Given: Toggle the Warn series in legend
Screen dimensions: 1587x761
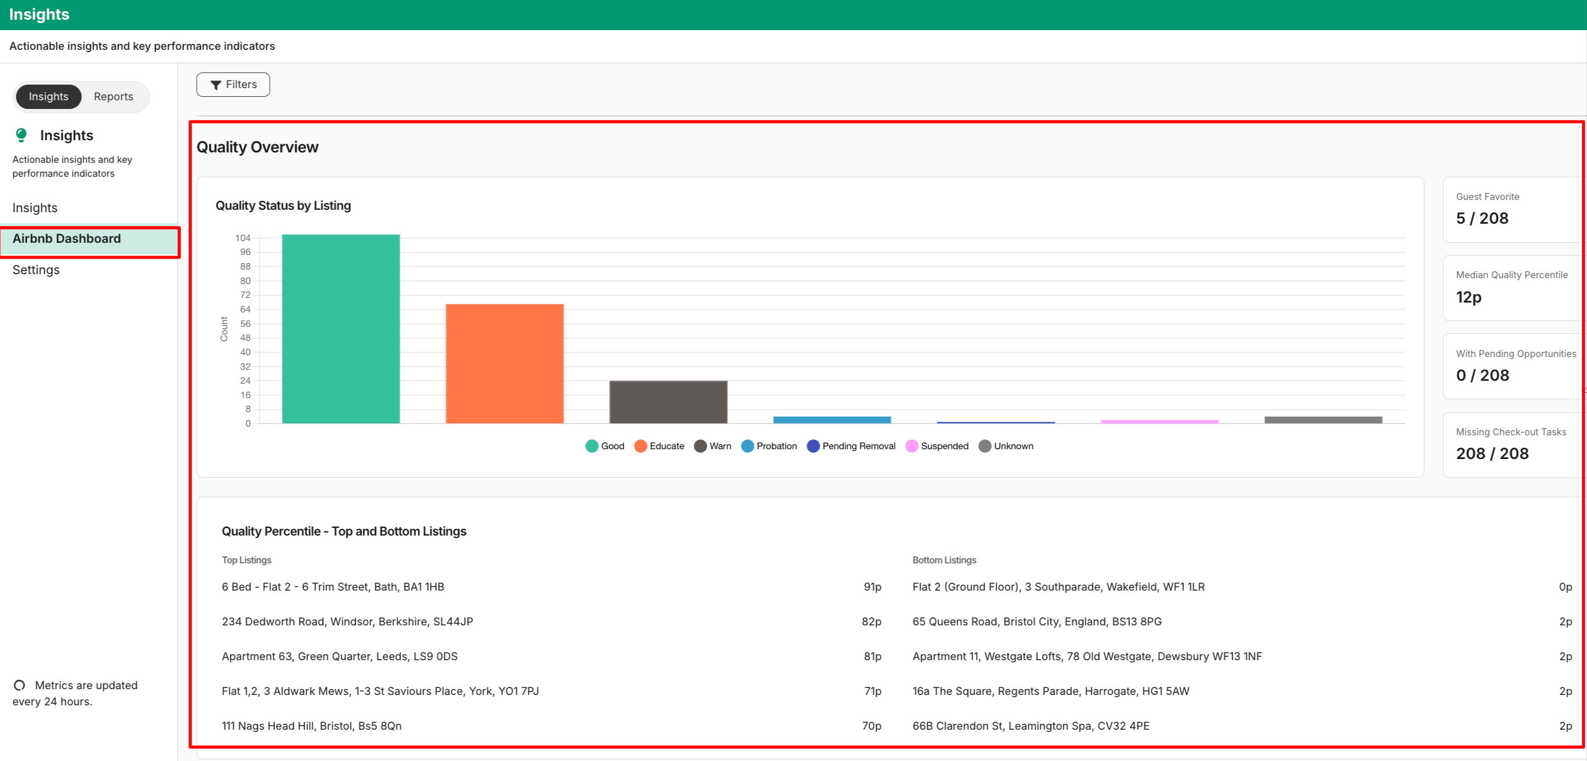Looking at the screenshot, I should click(x=701, y=446).
